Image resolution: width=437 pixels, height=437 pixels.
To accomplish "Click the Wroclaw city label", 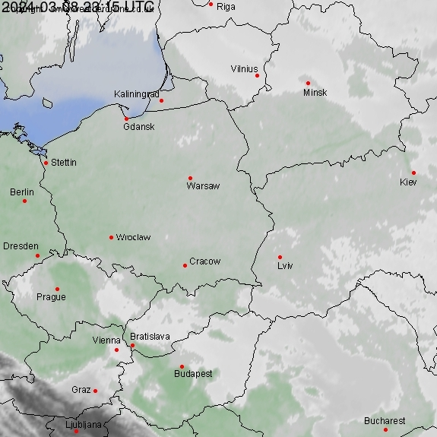I will click(133, 237).
